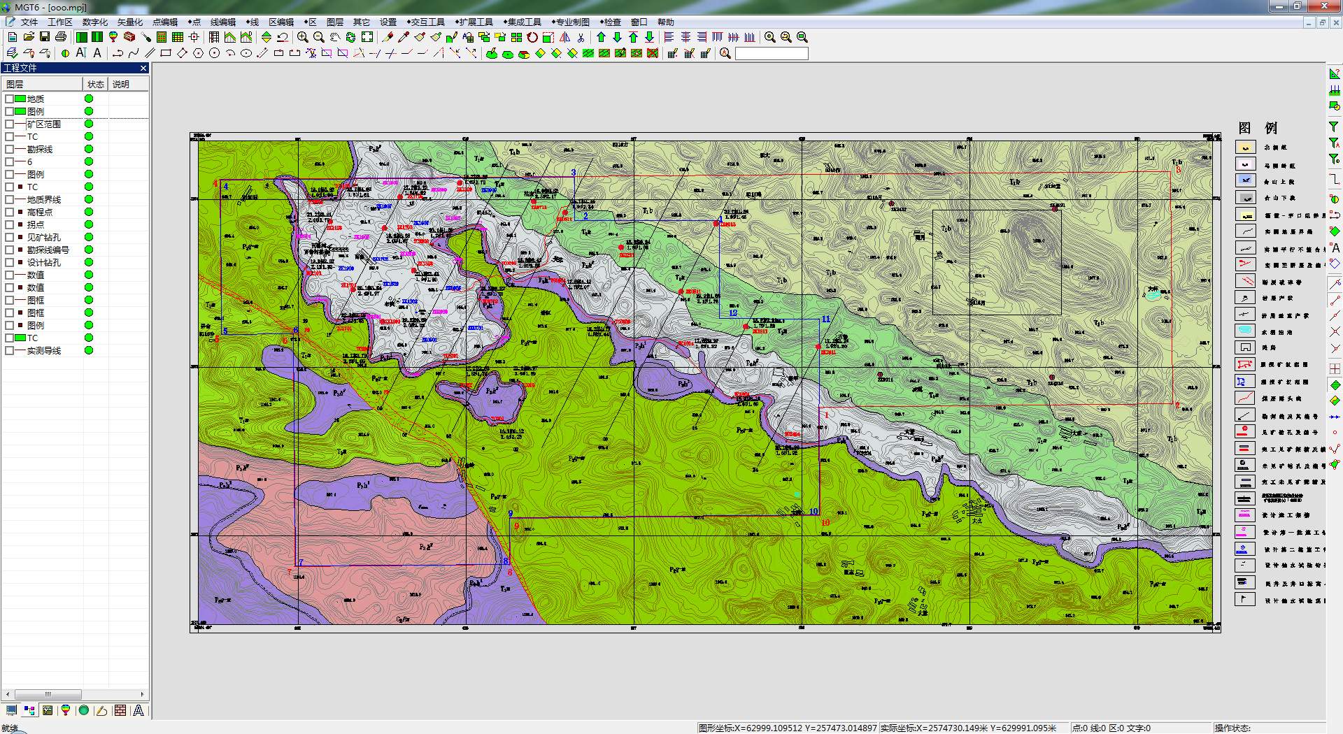Toggle the checkbox for 见矿钻孔 layer
Image resolution: width=1343 pixels, height=734 pixels.
[9, 238]
